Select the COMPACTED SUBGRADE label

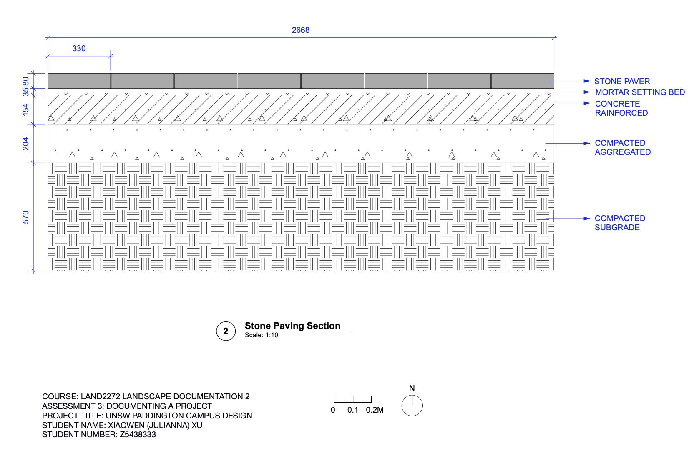[620, 223]
